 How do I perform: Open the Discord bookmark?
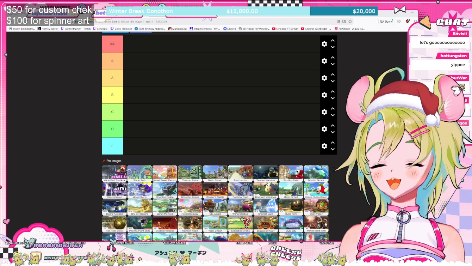[x=230, y=29]
